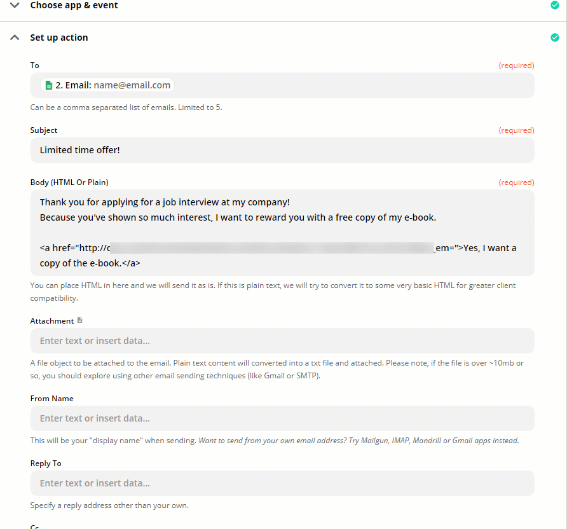Focus the Subject field with Limited time offer
Viewport: 567px width, 529px height.
282,150
